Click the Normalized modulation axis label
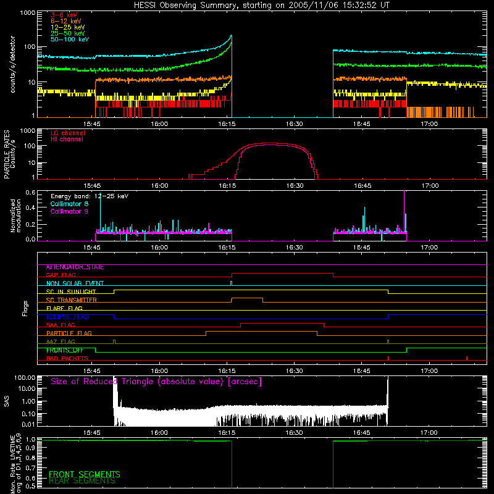Viewport: 494px width, 494px height. coord(15,216)
